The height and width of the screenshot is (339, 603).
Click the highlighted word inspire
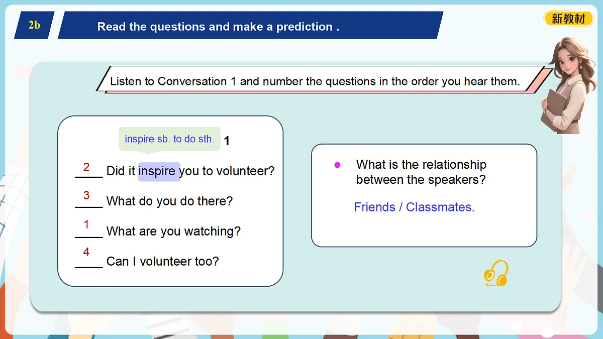159,171
